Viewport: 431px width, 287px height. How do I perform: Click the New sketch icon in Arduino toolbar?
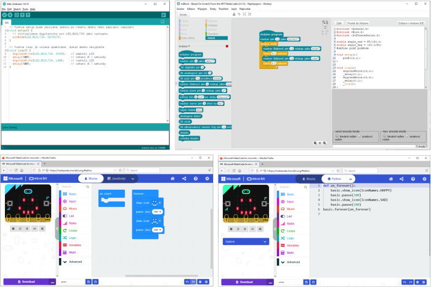[x=17, y=15]
